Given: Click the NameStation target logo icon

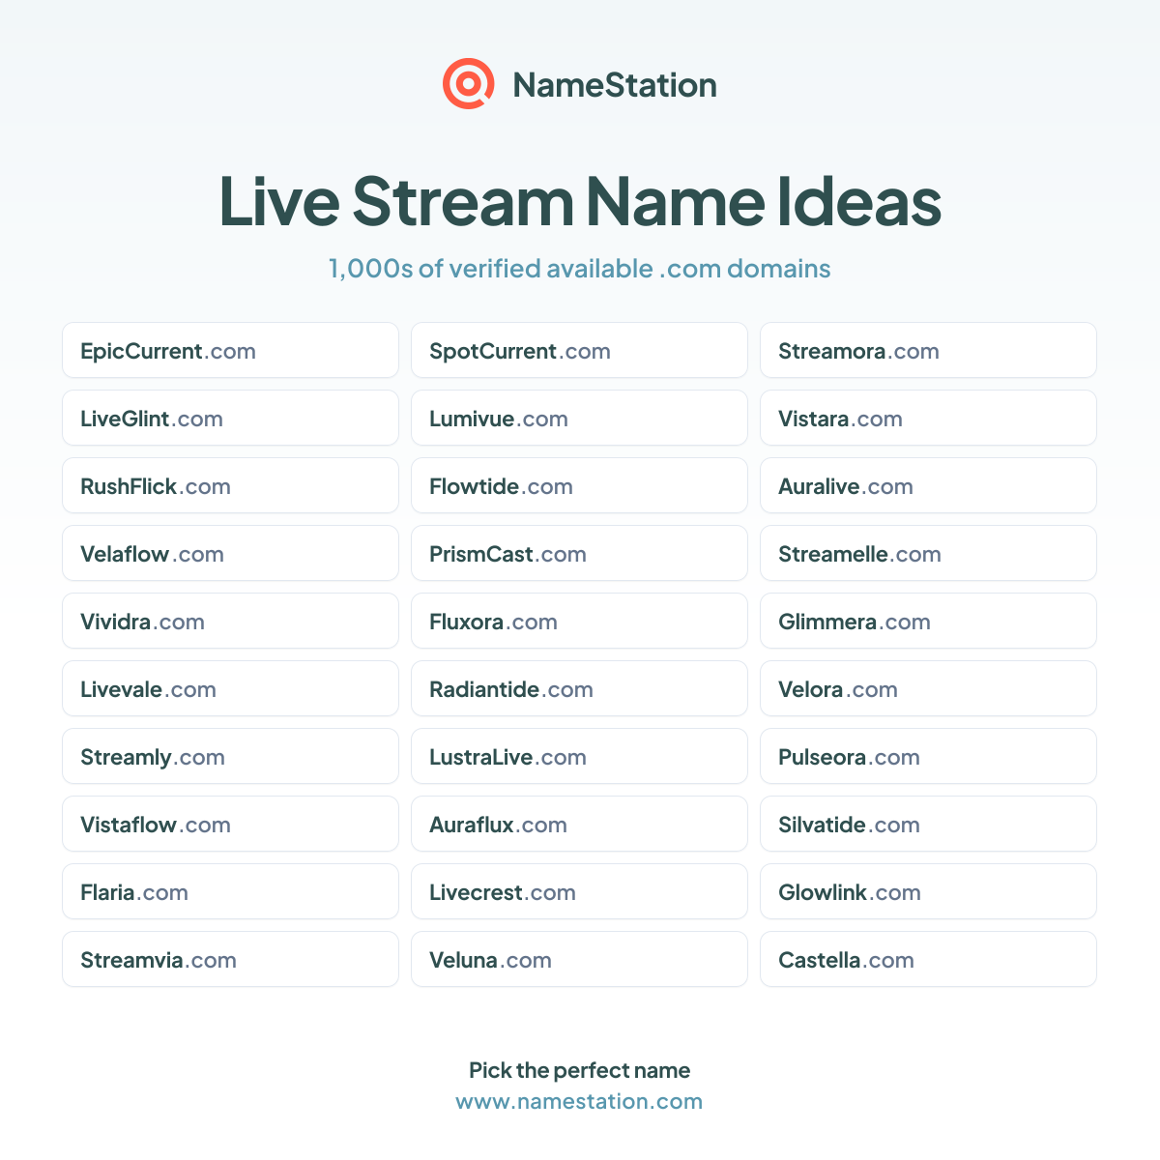Looking at the screenshot, I should (x=468, y=84).
